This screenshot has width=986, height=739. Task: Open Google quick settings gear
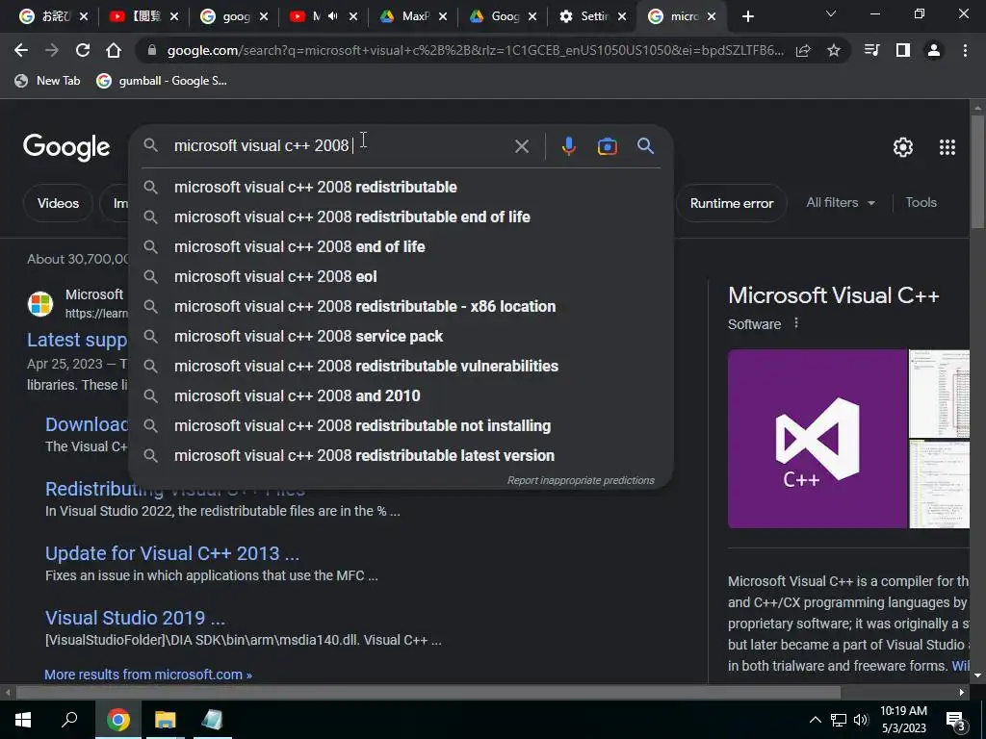[903, 147]
